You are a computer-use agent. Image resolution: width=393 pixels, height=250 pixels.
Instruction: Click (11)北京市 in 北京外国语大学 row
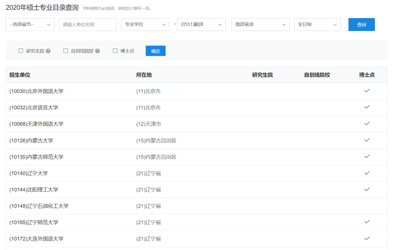coord(148,91)
